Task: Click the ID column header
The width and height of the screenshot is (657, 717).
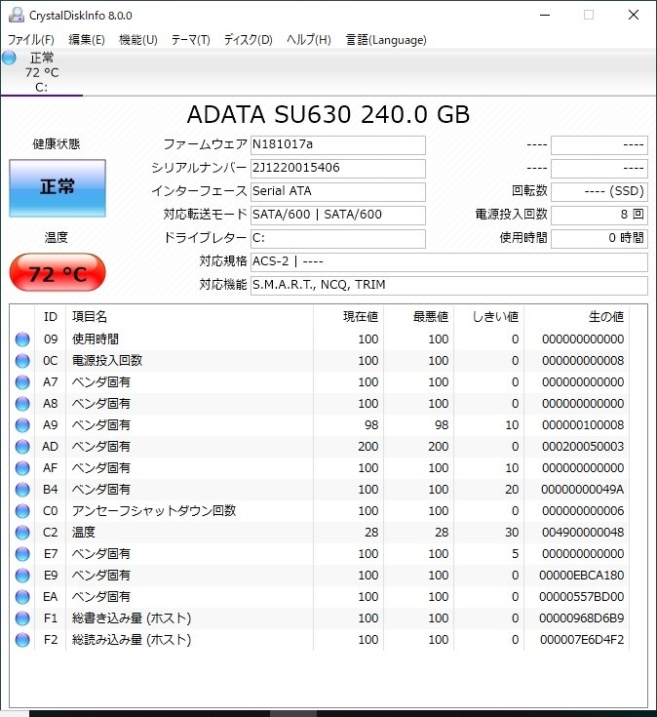Action: click(x=51, y=317)
